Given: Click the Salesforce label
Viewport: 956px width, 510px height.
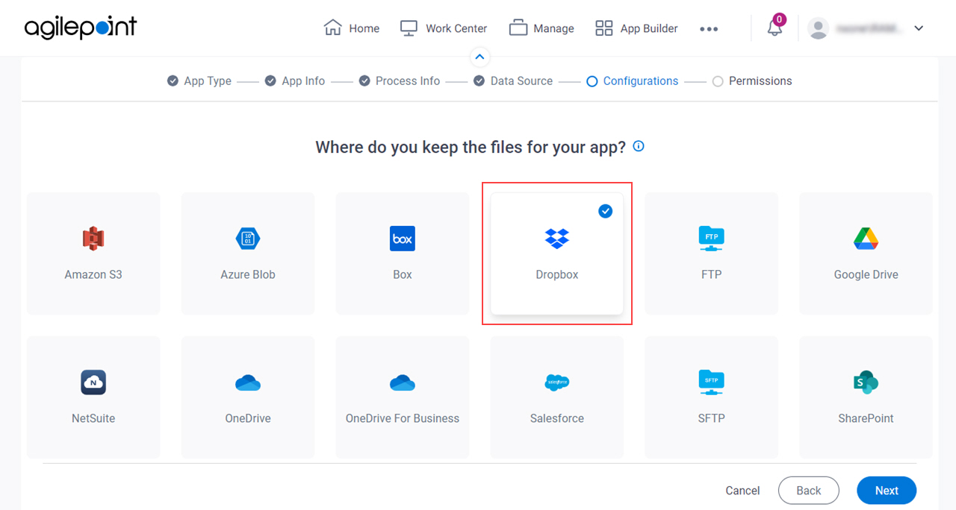Looking at the screenshot, I should tap(557, 418).
